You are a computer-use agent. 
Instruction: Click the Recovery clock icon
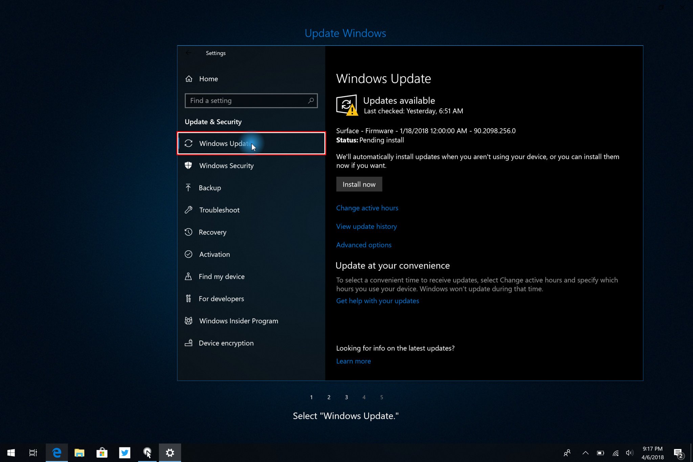tap(188, 232)
